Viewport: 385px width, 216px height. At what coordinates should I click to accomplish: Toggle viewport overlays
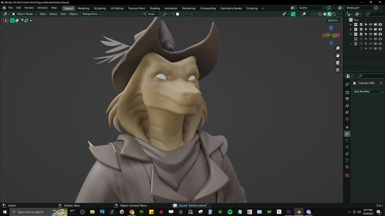pos(304,14)
